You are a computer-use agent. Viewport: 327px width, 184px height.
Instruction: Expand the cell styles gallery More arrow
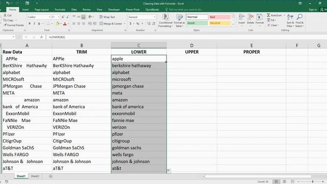point(233,25)
